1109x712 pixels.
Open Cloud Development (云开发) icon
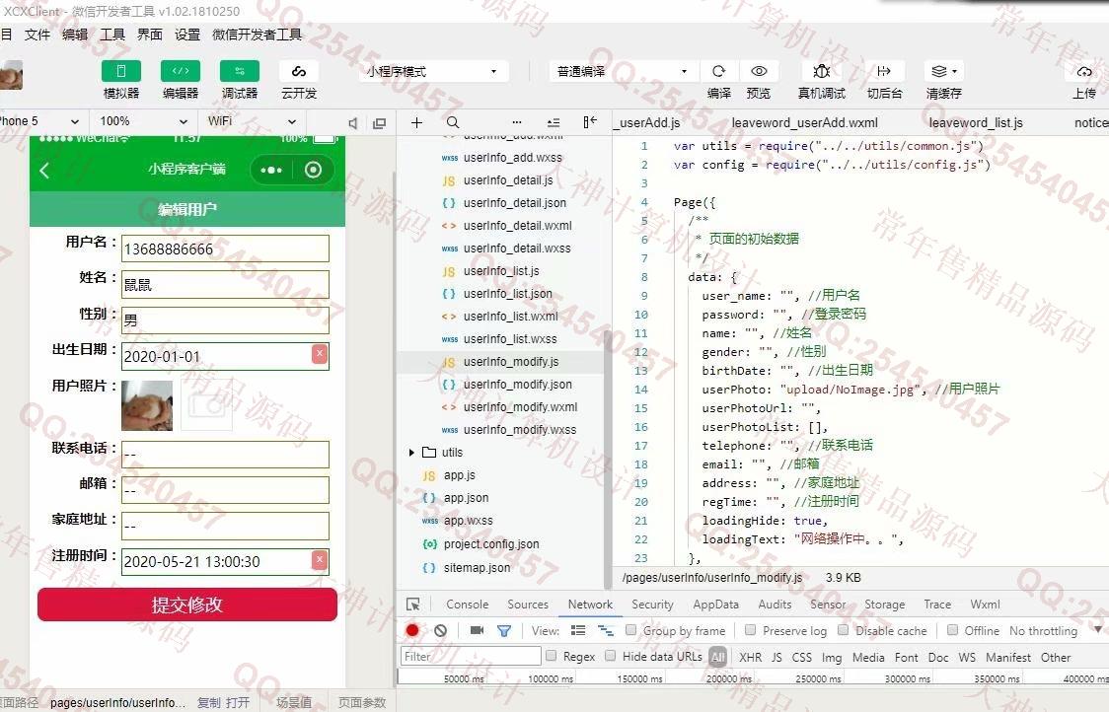[299, 71]
